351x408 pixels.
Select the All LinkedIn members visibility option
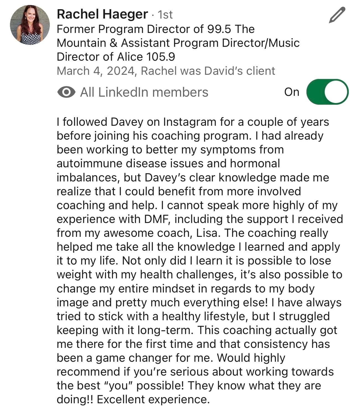click(x=144, y=92)
